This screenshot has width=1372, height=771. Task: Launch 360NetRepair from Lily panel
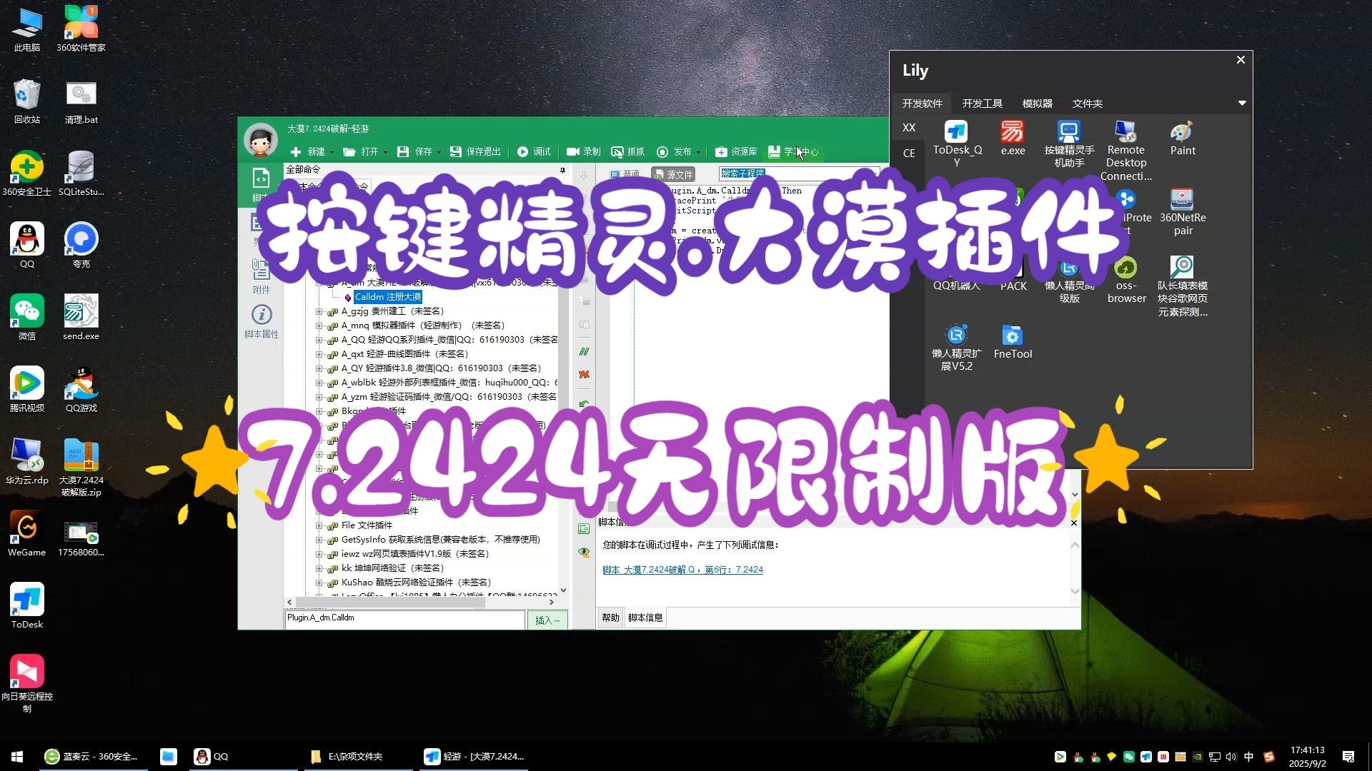click(1183, 212)
